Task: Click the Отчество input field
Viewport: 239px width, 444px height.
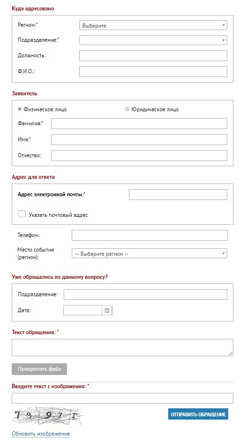Action: [x=139, y=155]
